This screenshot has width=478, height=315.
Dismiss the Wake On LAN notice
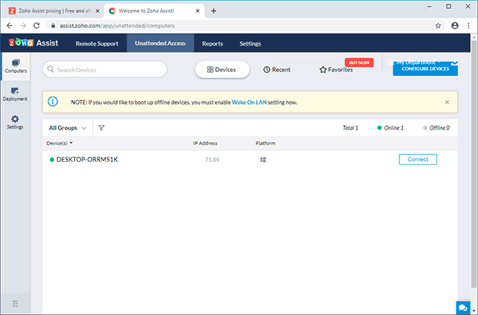click(447, 102)
